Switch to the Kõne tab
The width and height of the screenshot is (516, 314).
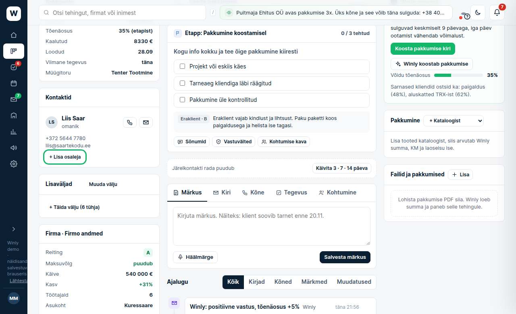point(253,192)
